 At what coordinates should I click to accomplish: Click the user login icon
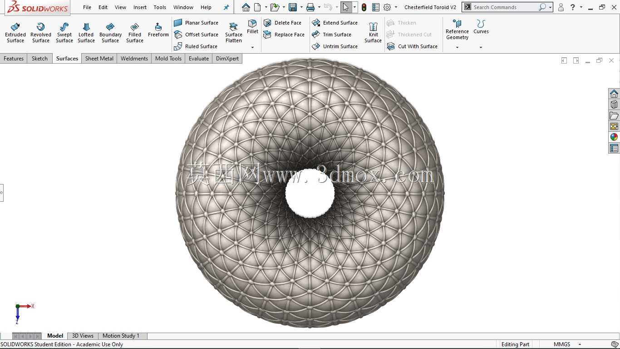561,7
